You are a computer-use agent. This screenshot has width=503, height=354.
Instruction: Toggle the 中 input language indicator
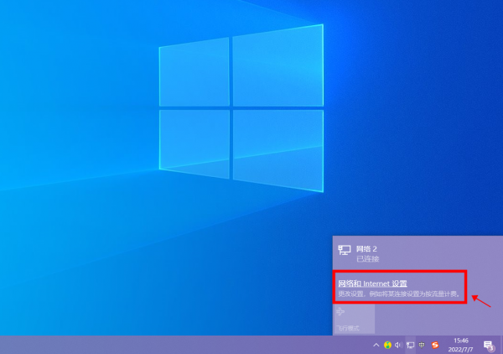tap(422, 345)
